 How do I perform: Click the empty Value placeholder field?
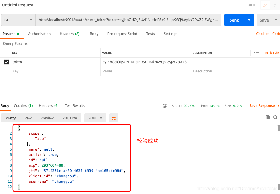[146, 71]
